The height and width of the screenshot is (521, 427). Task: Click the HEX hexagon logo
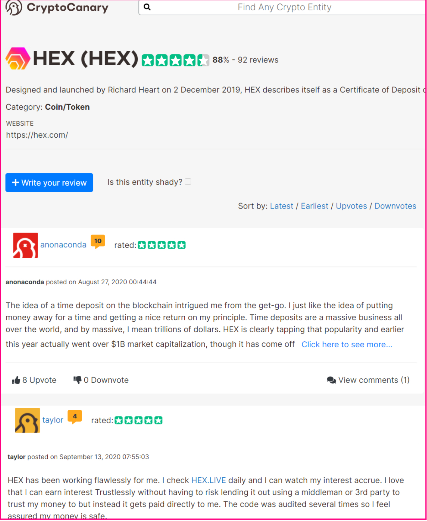pyautogui.click(x=18, y=58)
